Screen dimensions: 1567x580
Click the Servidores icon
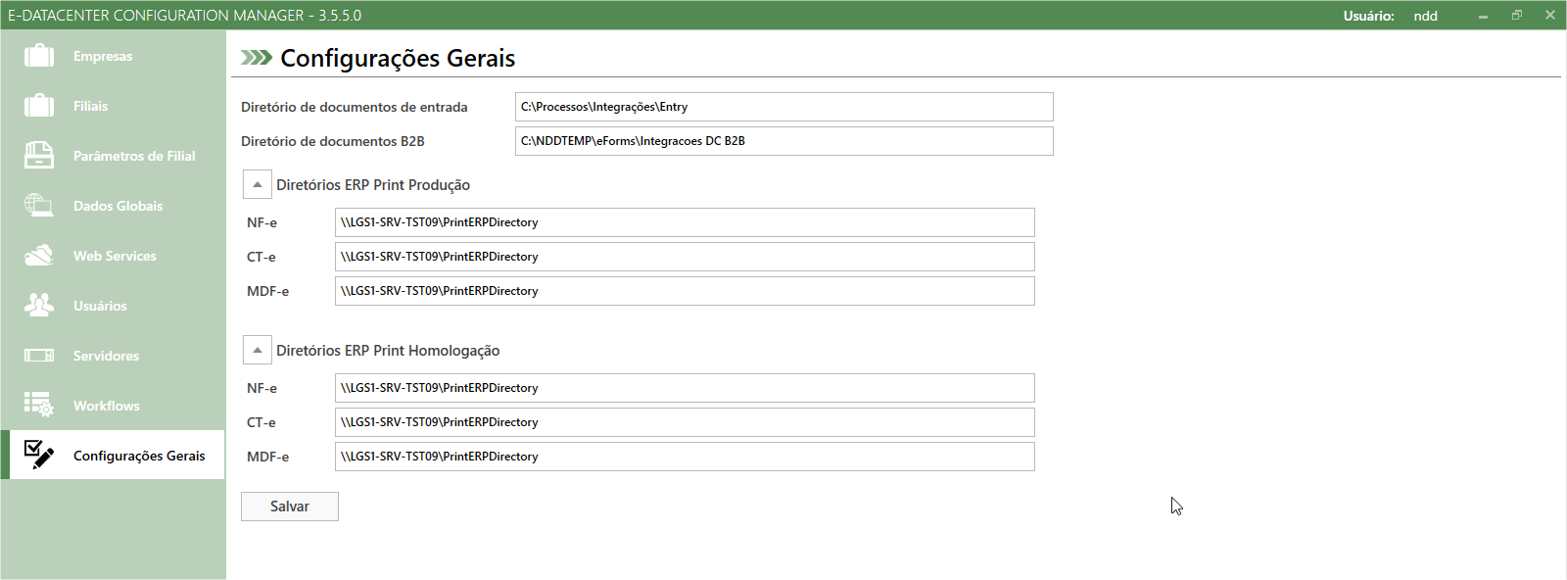[x=39, y=356]
